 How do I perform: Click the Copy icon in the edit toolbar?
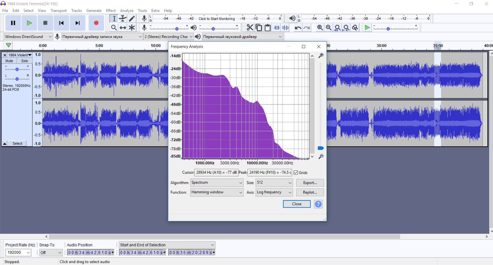259,28
